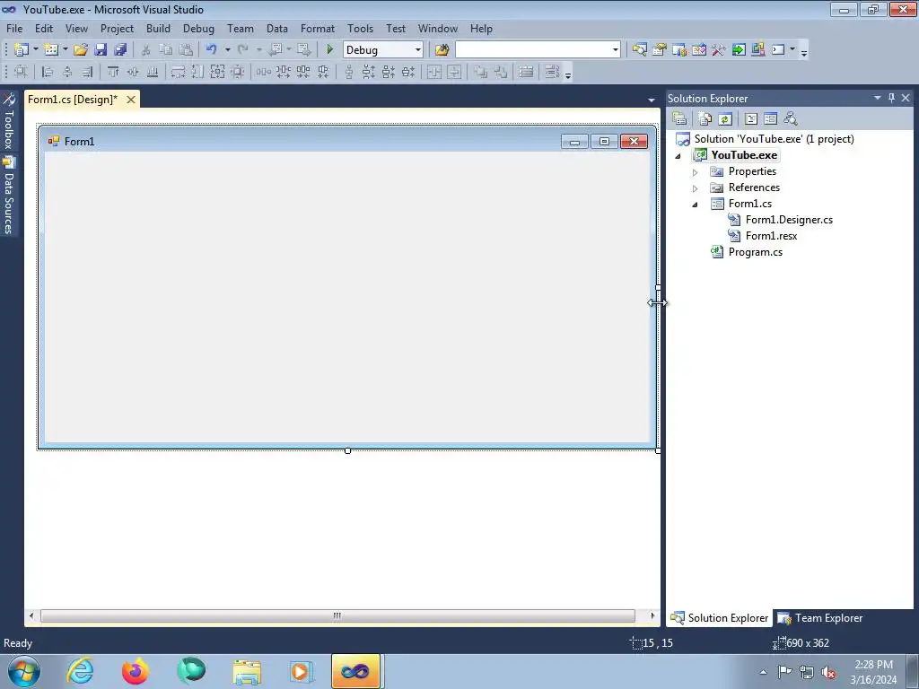Click the Undo arrow icon
Viewport: 919px width, 689px height.
[212, 50]
